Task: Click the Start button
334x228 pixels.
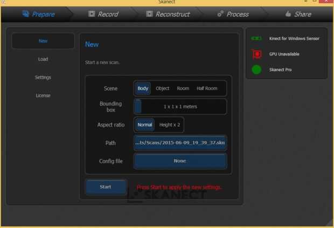Action: click(x=106, y=187)
